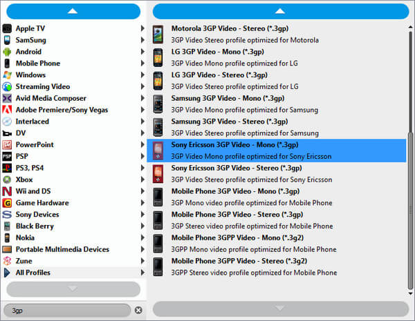Click the scrollbar top arrow in profile list
415x321 pixels.
tap(410, 27)
